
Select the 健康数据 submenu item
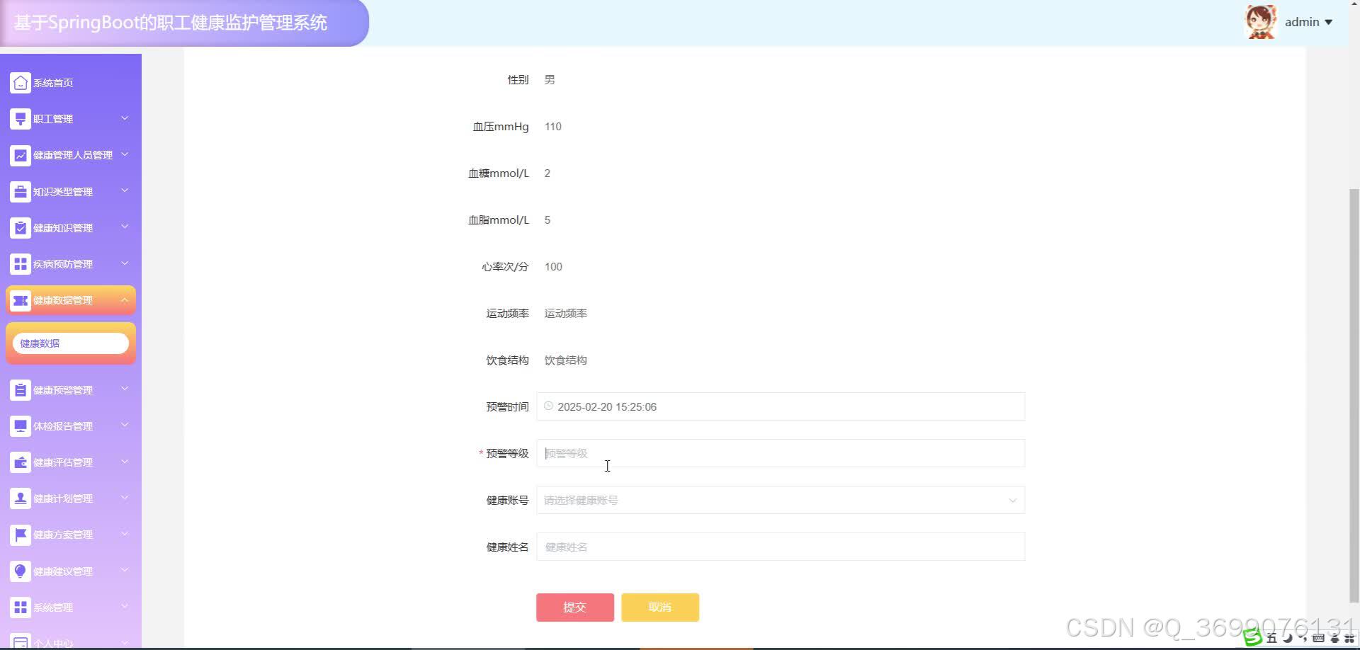tap(70, 343)
